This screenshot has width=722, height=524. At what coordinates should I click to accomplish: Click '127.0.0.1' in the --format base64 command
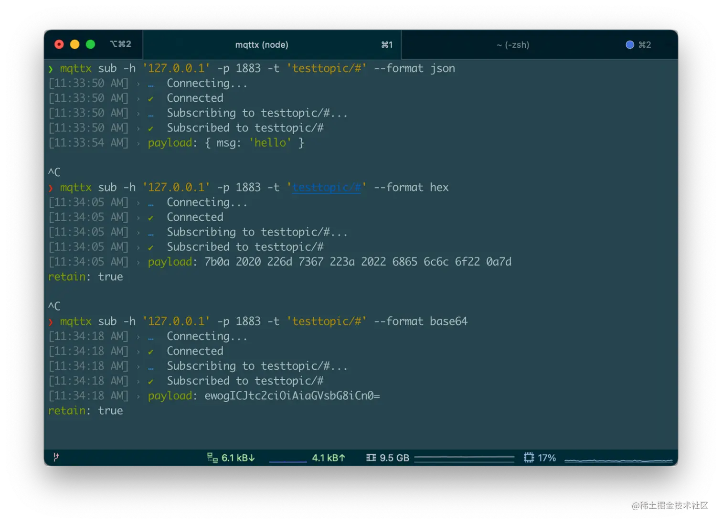coord(177,321)
